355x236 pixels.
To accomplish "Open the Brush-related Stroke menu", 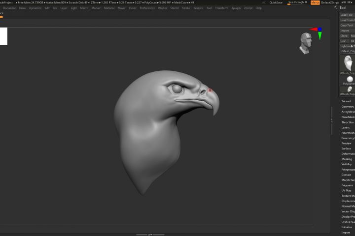I will tap(186, 8).
